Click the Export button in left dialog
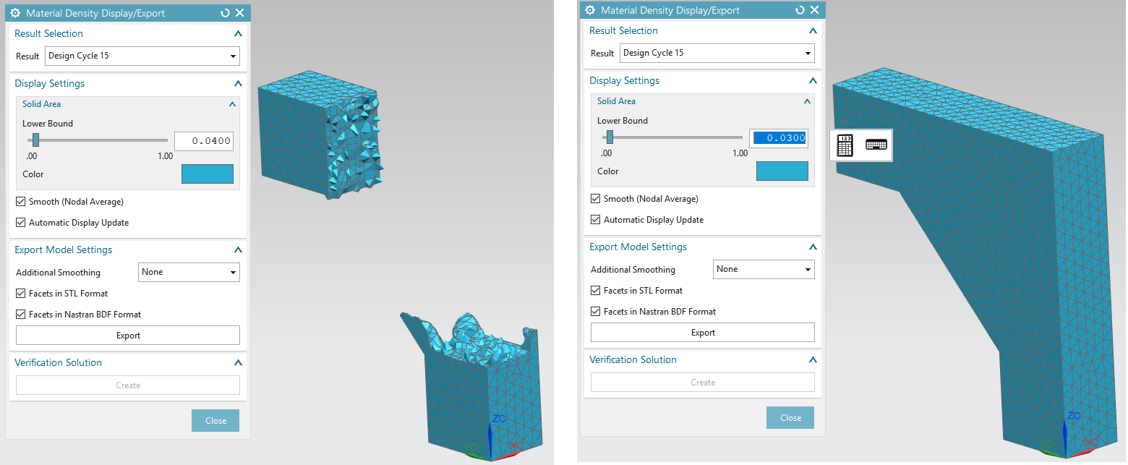Image resolution: width=1128 pixels, height=465 pixels. tap(128, 336)
